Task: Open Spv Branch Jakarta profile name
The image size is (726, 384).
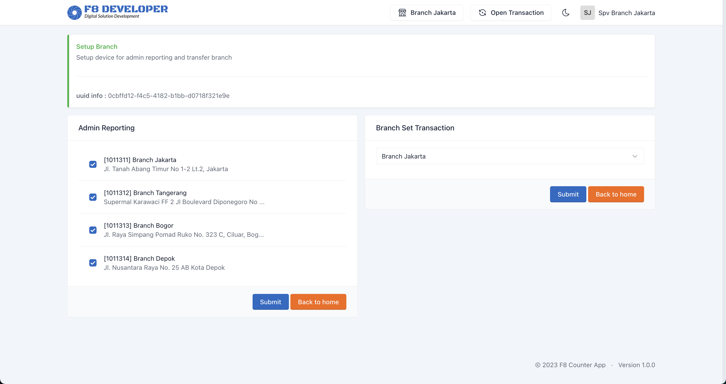Action: click(626, 13)
